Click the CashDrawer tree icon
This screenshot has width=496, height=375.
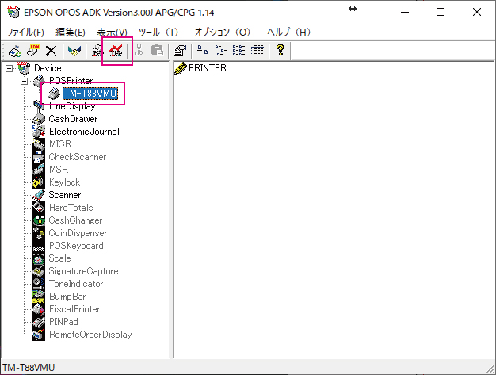(39, 119)
